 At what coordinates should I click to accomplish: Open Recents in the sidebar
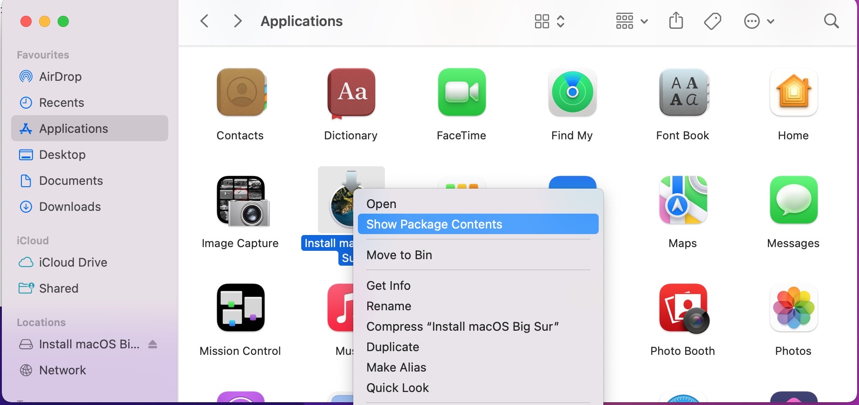click(90, 103)
